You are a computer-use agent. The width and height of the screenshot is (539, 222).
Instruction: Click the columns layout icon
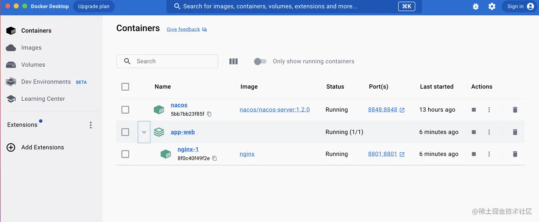pyautogui.click(x=234, y=61)
